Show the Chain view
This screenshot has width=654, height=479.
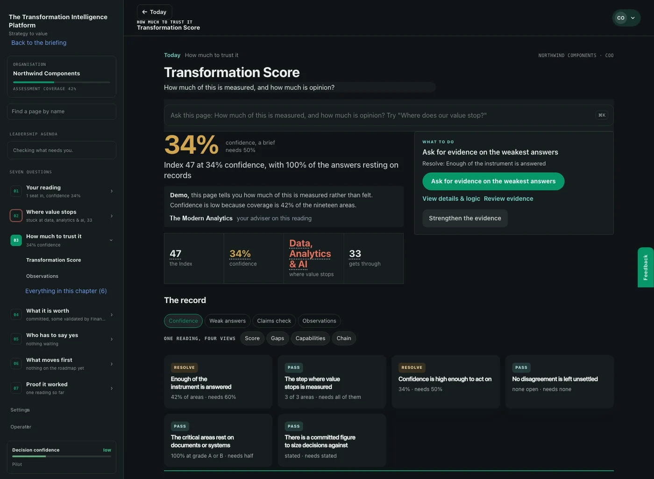click(344, 338)
